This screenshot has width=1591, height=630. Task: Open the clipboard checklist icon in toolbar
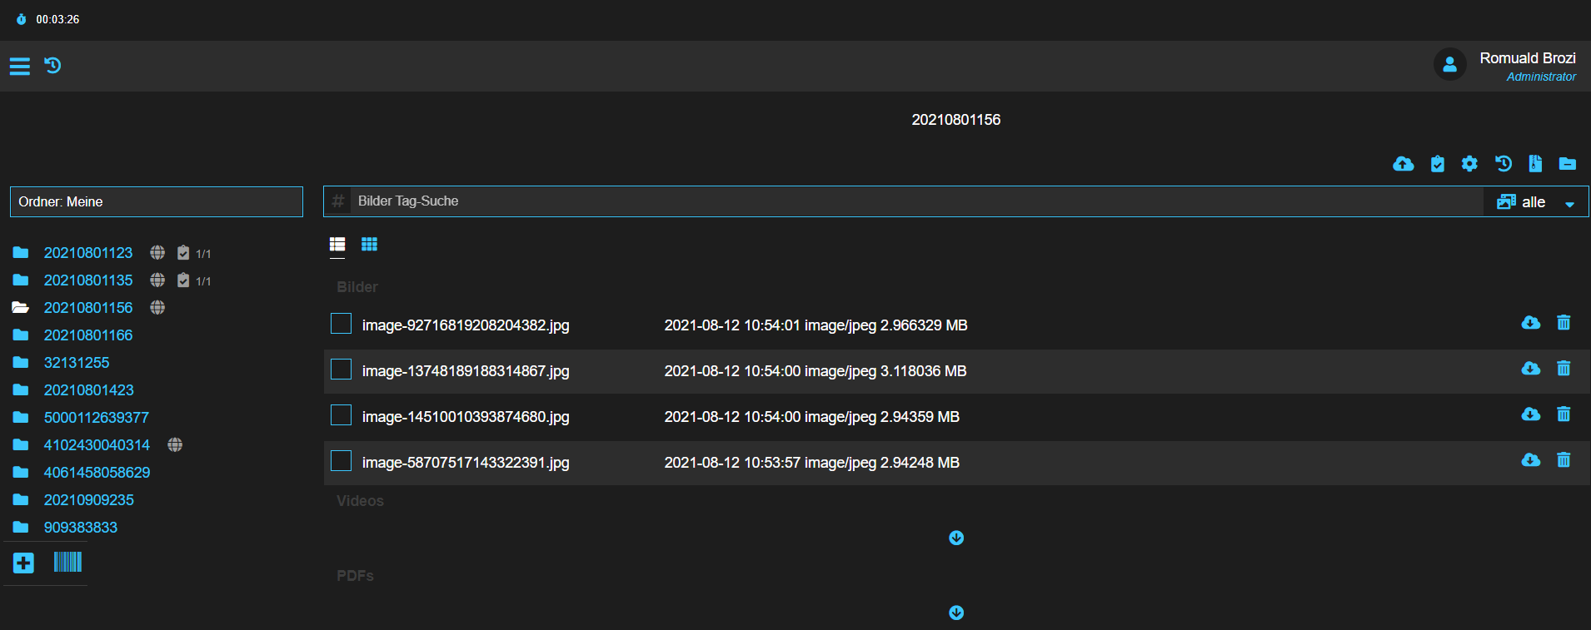pyautogui.click(x=1437, y=164)
